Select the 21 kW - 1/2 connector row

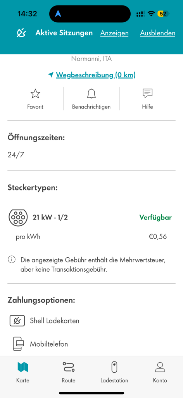90,218
